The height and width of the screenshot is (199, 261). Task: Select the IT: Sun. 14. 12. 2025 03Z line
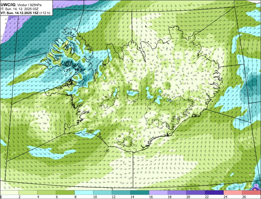point(19,9)
